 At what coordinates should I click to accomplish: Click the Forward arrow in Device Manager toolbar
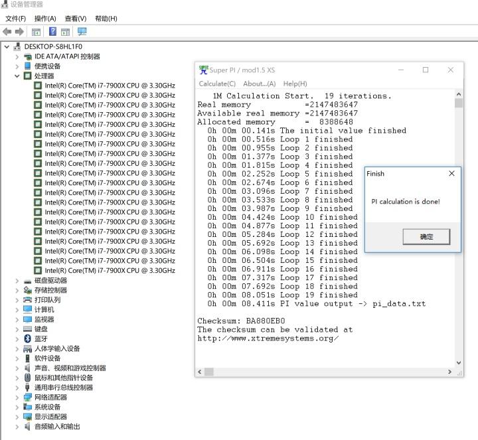tap(19, 31)
